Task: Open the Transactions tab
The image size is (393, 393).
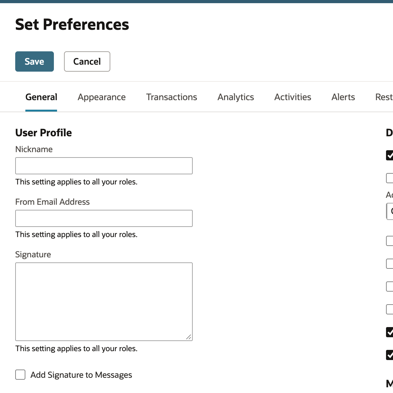Action: point(171,97)
